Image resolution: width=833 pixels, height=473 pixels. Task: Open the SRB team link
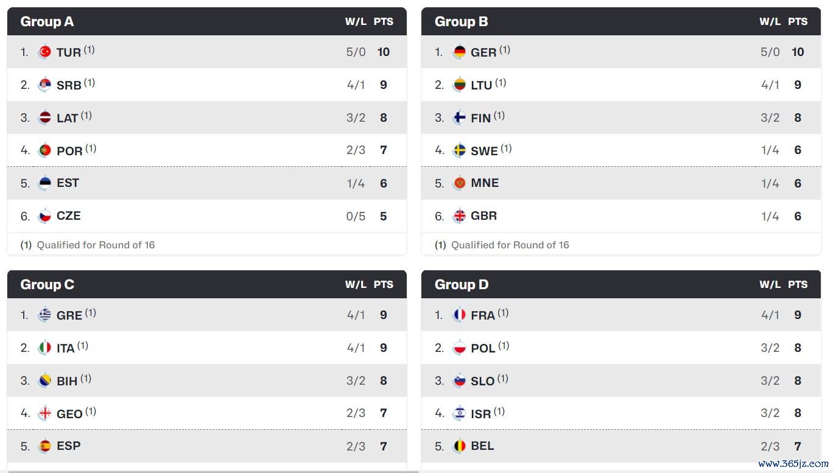tap(69, 85)
